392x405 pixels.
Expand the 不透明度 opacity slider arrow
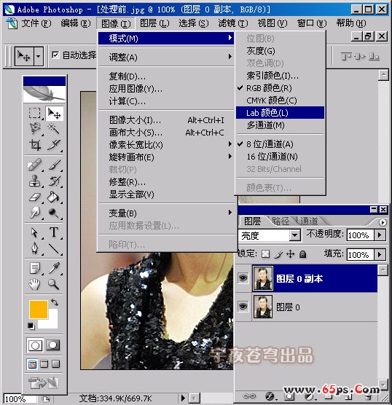380,235
